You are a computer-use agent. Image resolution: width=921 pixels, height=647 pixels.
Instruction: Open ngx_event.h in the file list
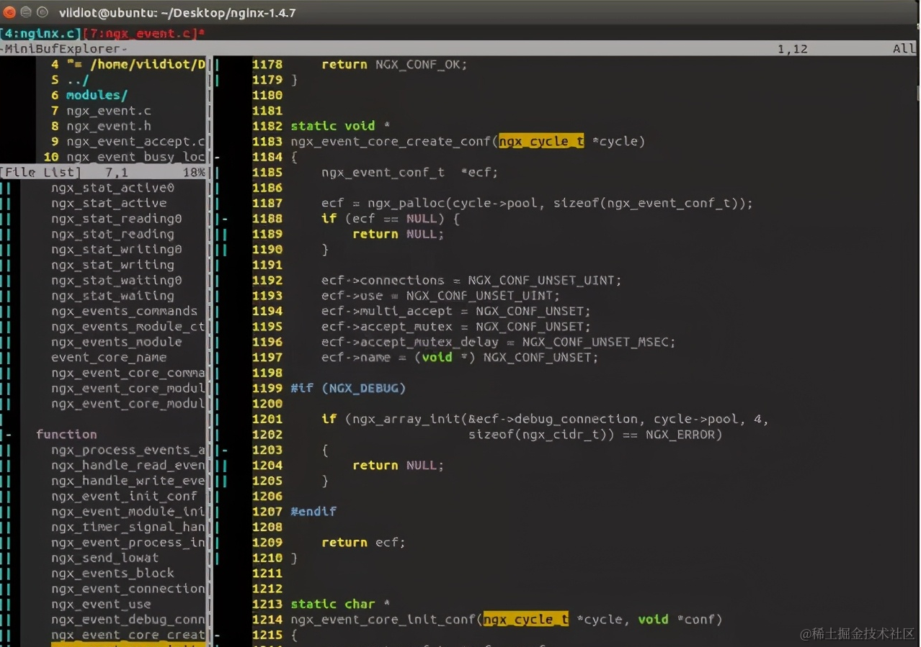click(x=109, y=126)
